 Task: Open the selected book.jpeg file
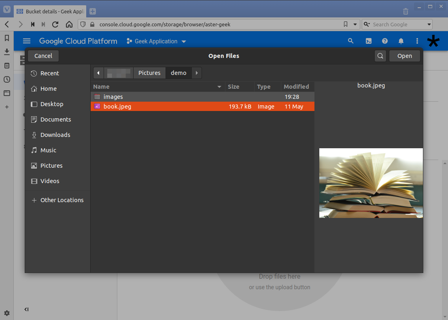click(404, 56)
